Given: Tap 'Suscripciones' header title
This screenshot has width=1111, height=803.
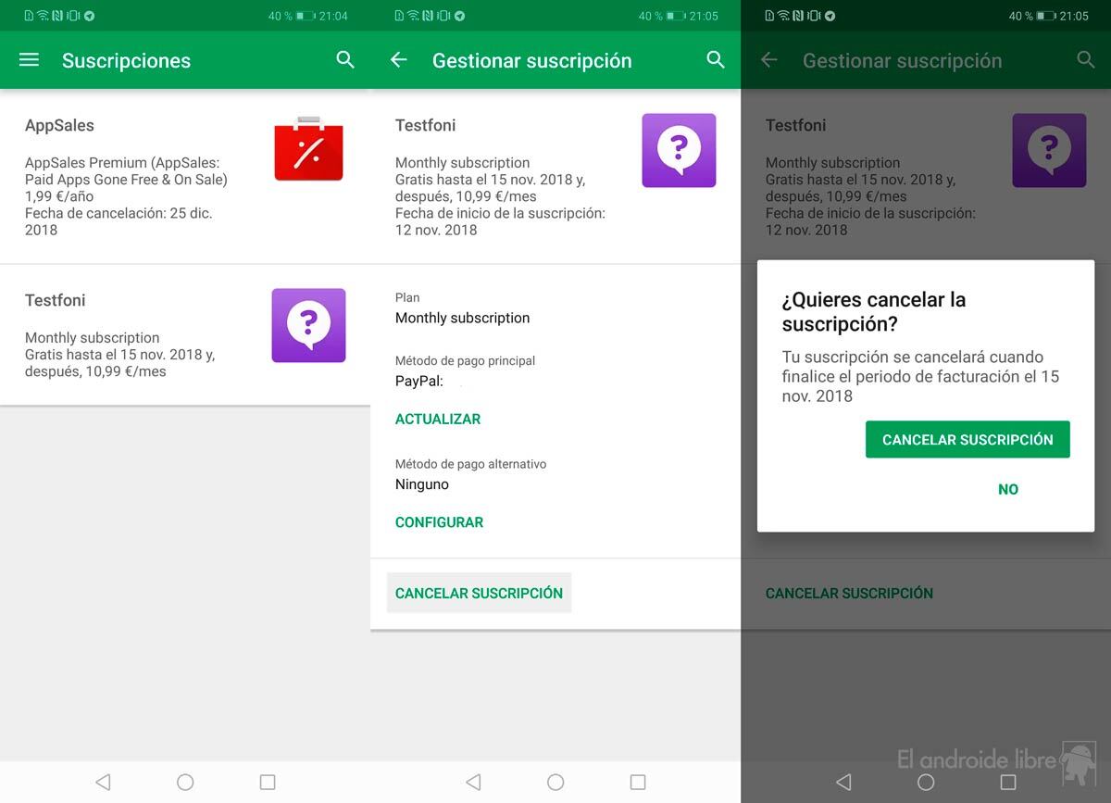Looking at the screenshot, I should pos(126,60).
